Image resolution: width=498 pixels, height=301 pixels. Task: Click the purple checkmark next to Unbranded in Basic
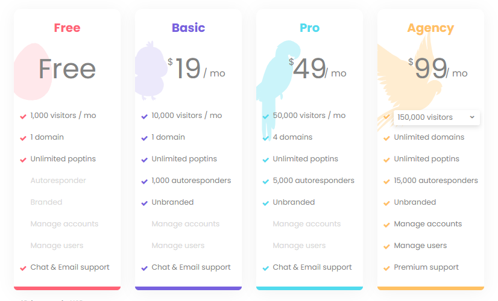[x=144, y=203]
